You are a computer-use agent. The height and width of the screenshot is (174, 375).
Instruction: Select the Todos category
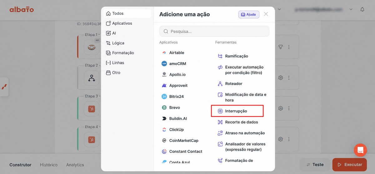click(x=127, y=13)
